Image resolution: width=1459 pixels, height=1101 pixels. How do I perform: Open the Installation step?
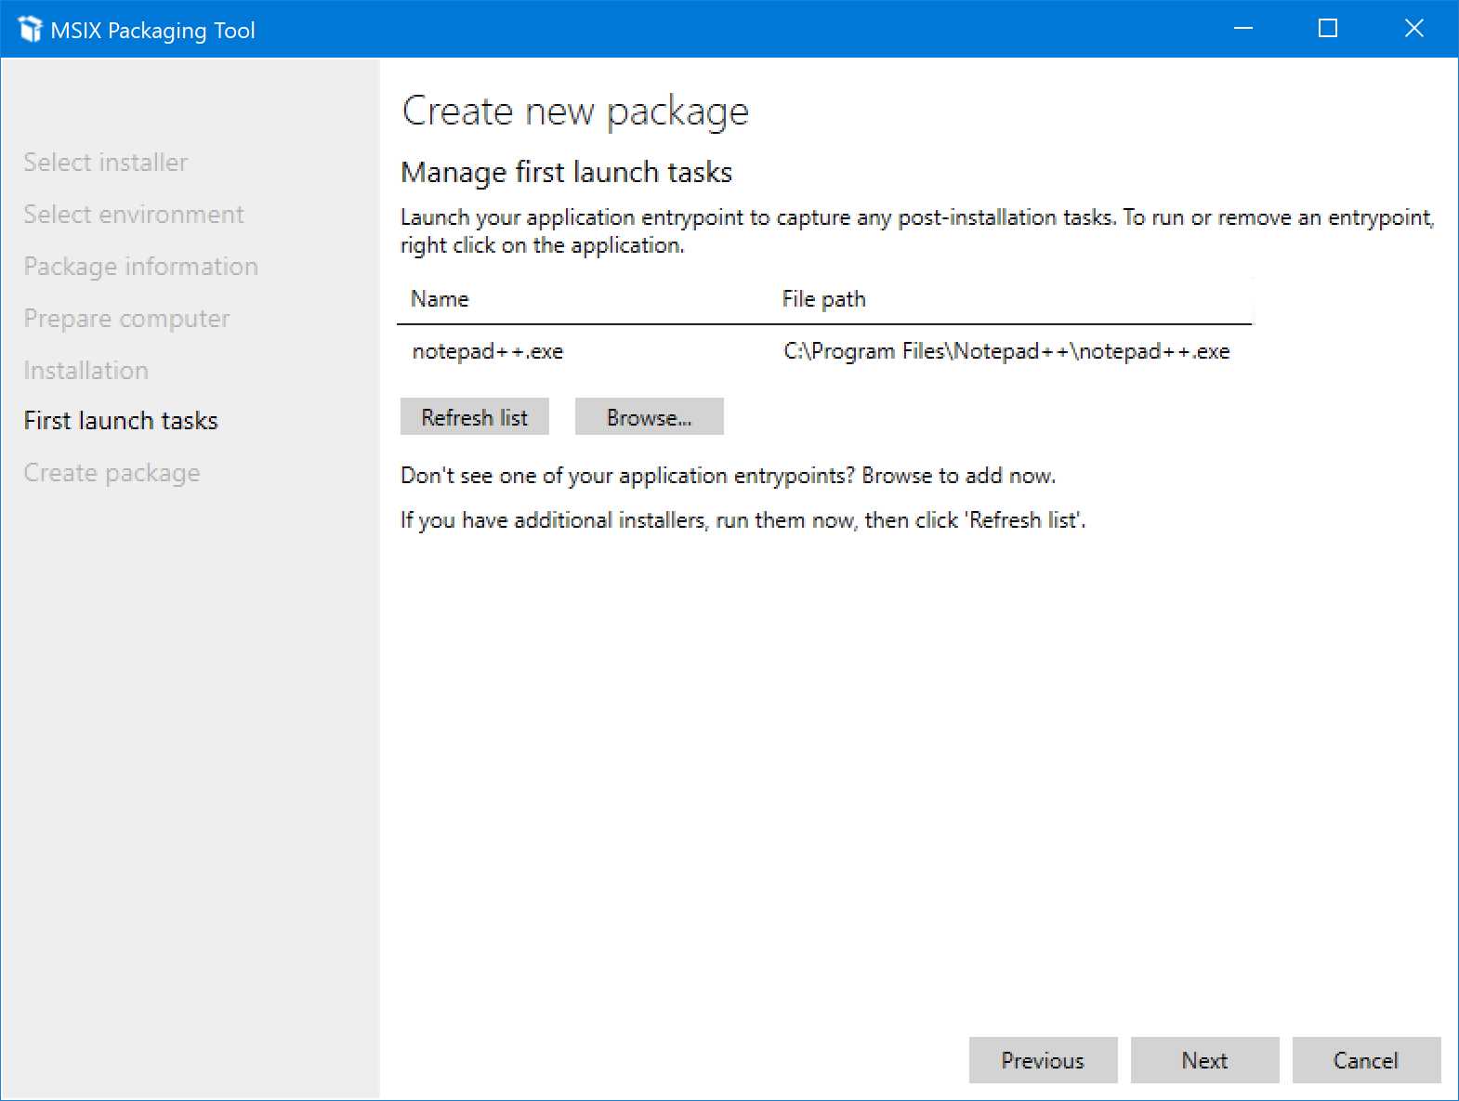(x=85, y=371)
